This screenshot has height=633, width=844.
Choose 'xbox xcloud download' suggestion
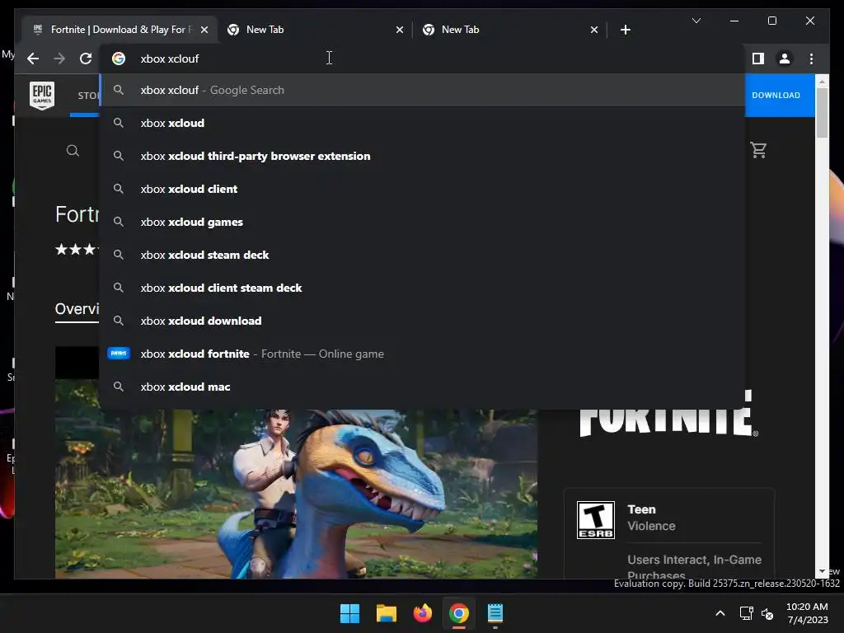click(x=422, y=321)
